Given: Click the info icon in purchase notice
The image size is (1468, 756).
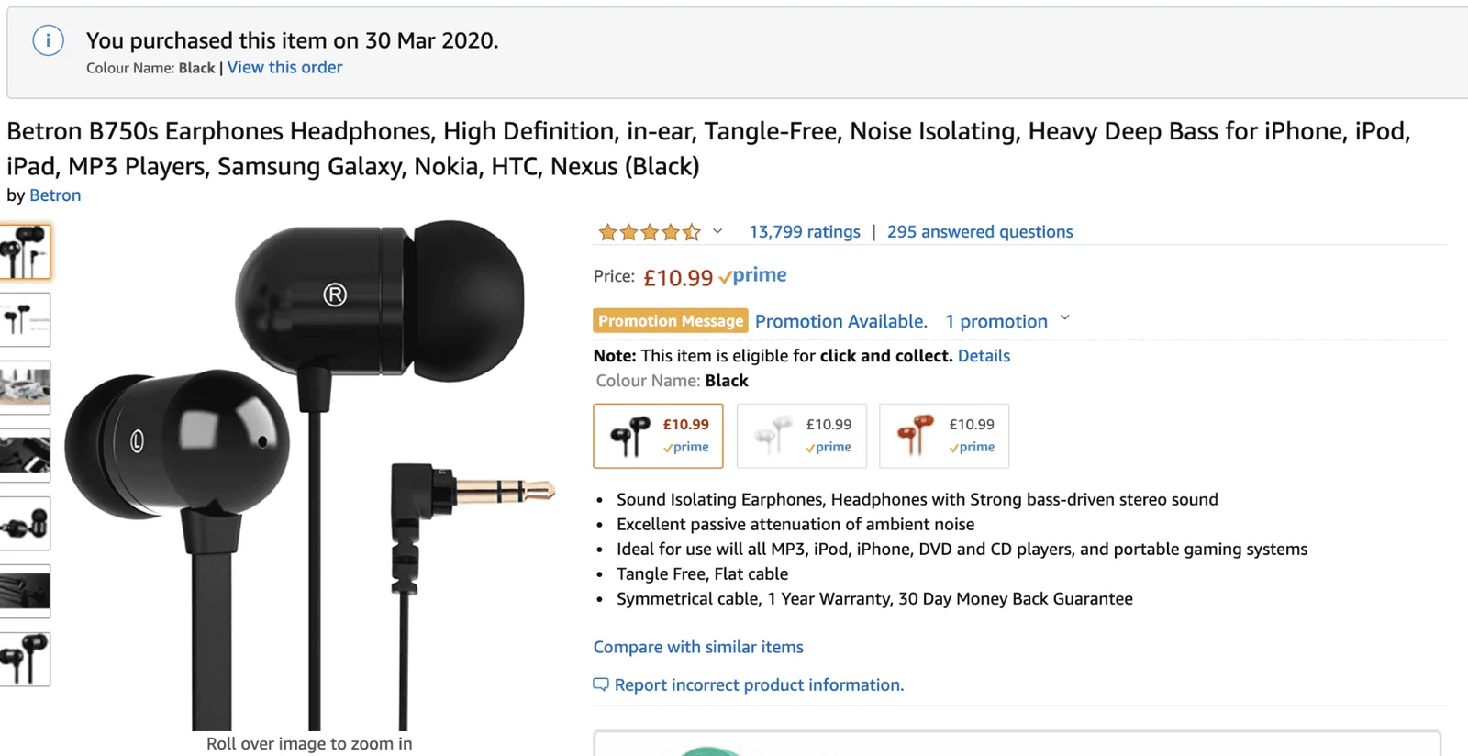Looking at the screenshot, I should [48, 40].
